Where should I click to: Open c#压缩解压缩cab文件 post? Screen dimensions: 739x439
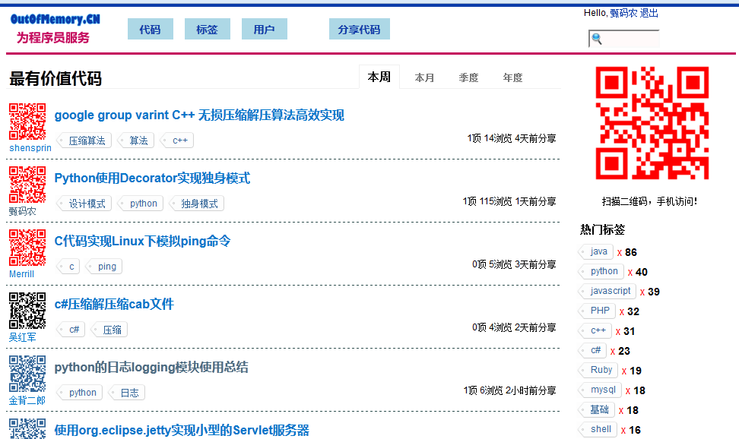tap(114, 305)
